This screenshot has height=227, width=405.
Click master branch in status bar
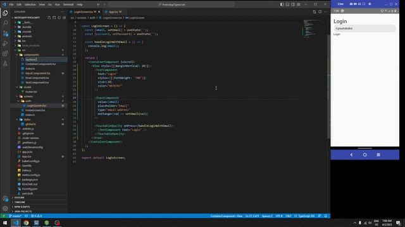(15, 216)
